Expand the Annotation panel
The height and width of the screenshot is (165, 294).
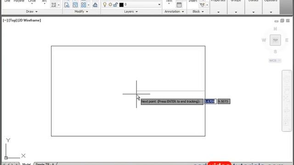click(x=174, y=11)
